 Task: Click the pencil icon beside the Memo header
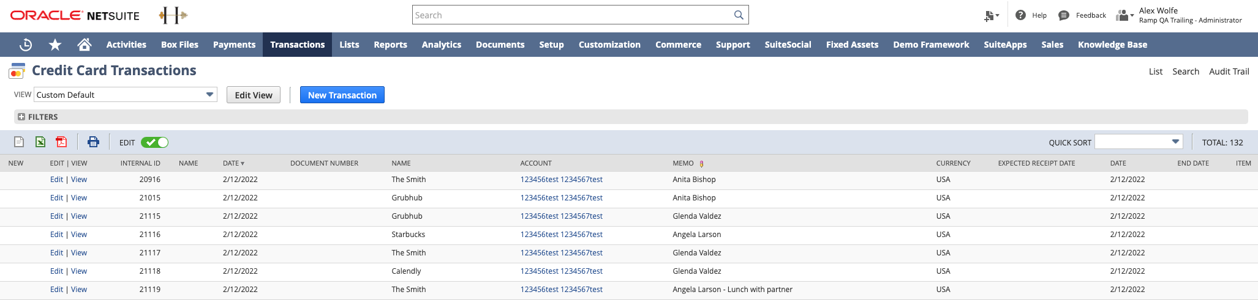(x=701, y=164)
